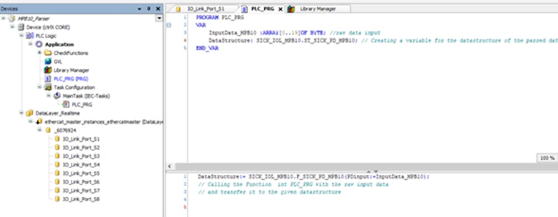558x217 pixels.
Task: Click the Library Manager tree icon
Action: 48,70
